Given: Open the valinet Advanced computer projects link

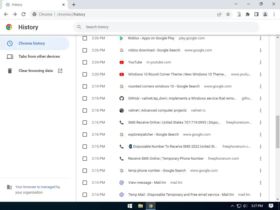Looking at the screenshot, I should click(x=157, y=110).
